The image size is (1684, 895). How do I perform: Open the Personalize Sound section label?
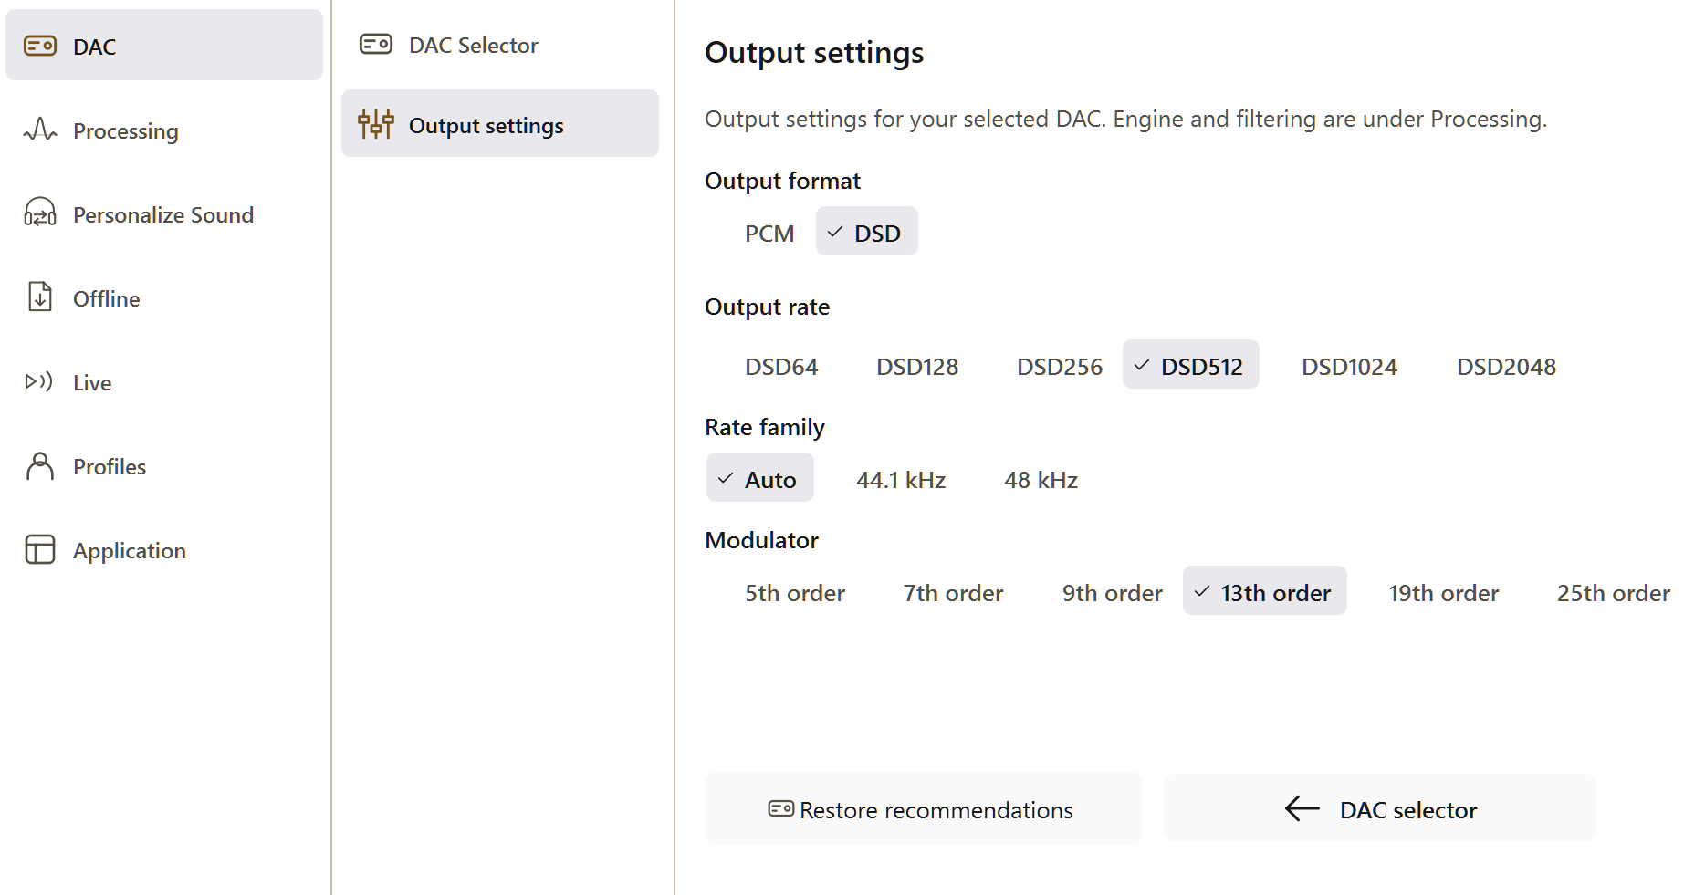[163, 214]
